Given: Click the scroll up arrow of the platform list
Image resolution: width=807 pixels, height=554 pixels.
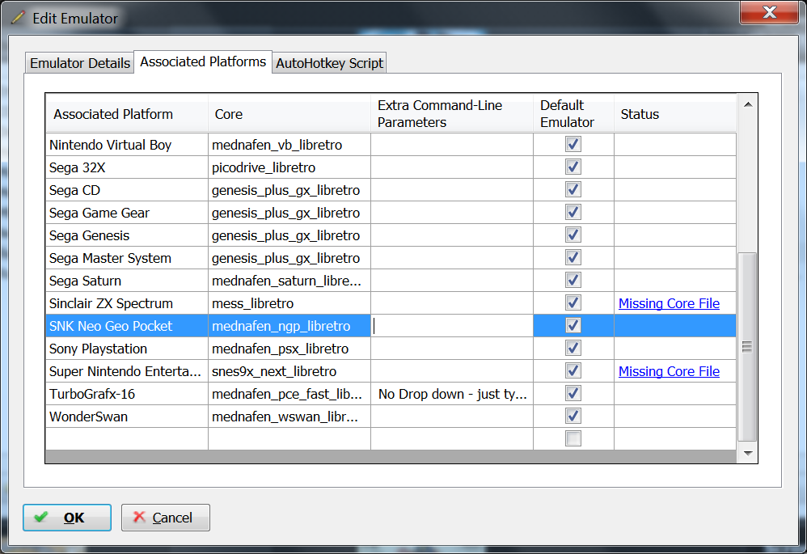Looking at the screenshot, I should point(748,104).
